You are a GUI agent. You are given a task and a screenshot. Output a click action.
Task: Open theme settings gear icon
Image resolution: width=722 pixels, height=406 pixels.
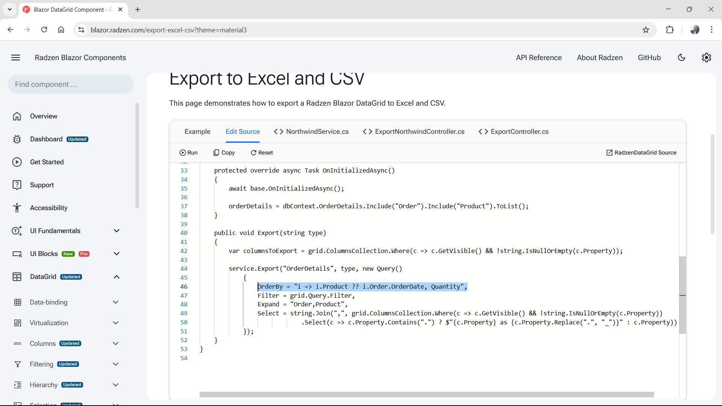[x=706, y=58]
